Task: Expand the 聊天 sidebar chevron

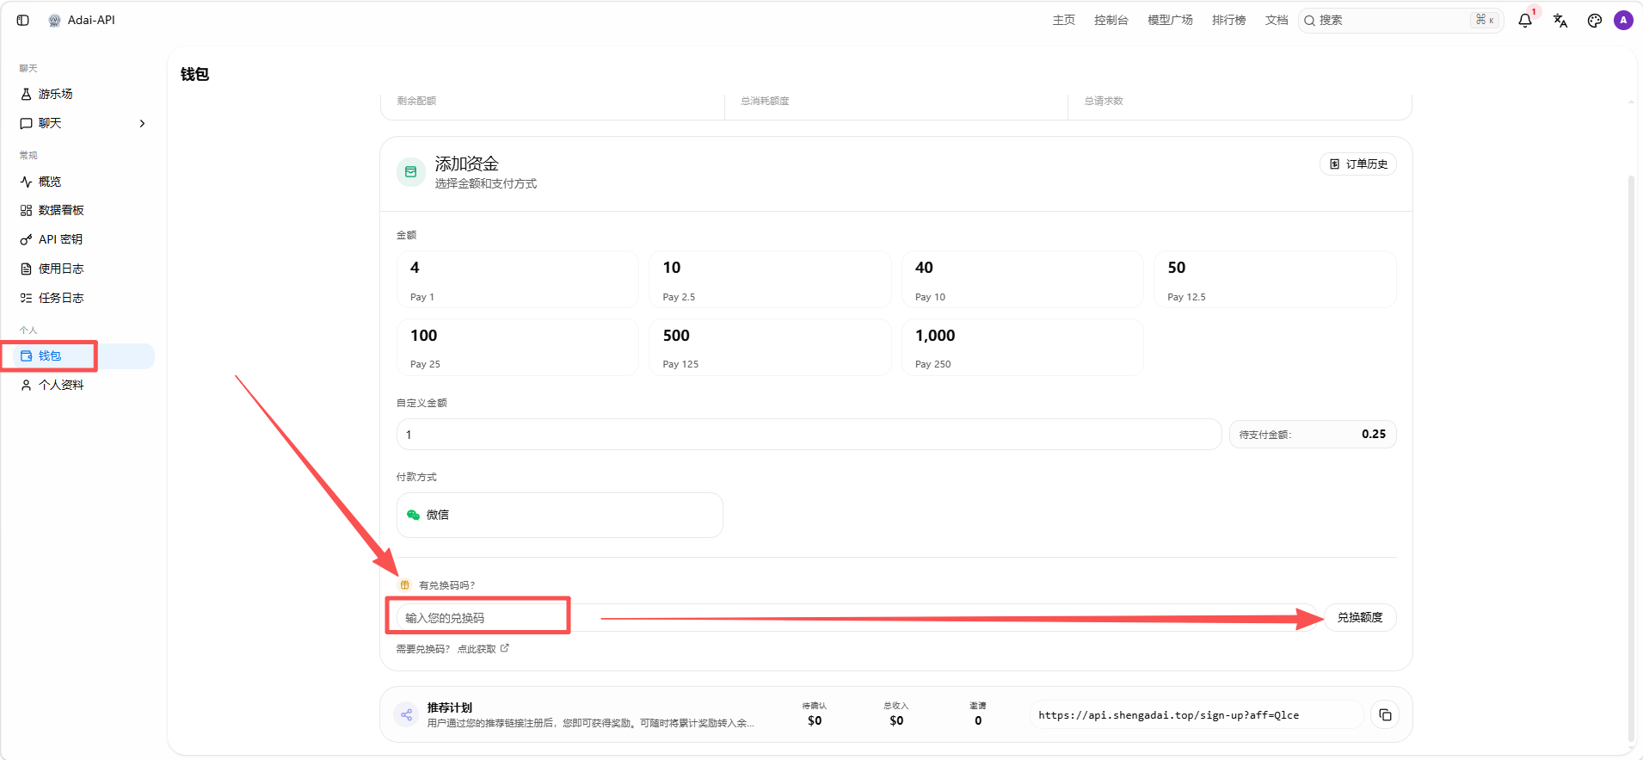Action: (142, 123)
